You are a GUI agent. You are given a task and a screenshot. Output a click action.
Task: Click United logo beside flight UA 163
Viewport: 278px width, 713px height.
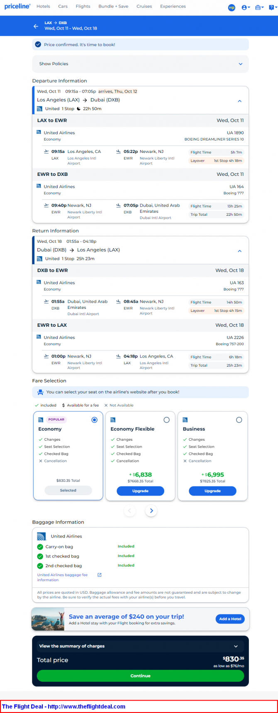point(39,282)
